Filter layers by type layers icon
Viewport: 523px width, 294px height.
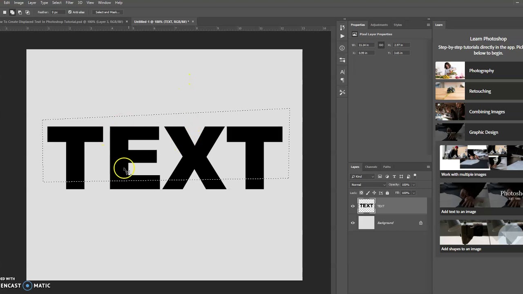pyautogui.click(x=394, y=176)
